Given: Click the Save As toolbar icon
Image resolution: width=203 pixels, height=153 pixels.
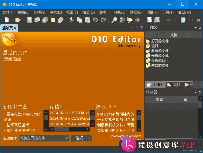Looking at the screenshot, I should point(37,20).
